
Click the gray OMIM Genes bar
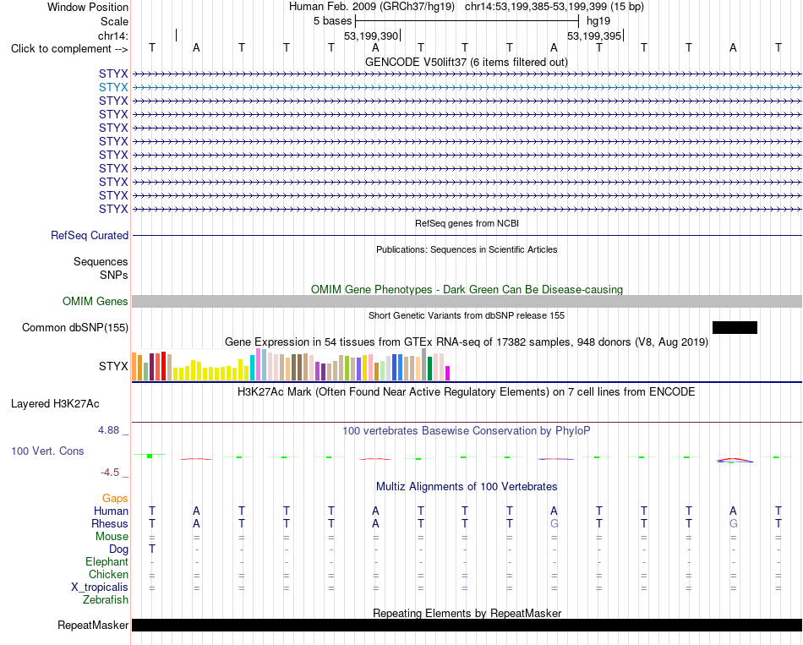[x=467, y=301]
